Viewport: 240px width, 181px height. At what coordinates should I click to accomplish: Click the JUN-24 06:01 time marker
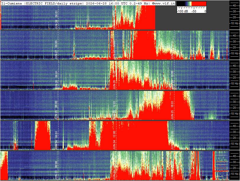coord(56,140)
